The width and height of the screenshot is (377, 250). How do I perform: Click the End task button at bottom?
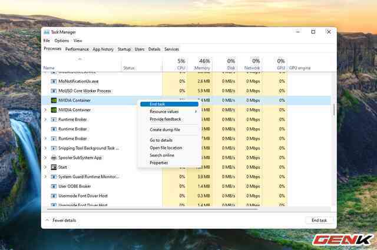click(x=319, y=220)
